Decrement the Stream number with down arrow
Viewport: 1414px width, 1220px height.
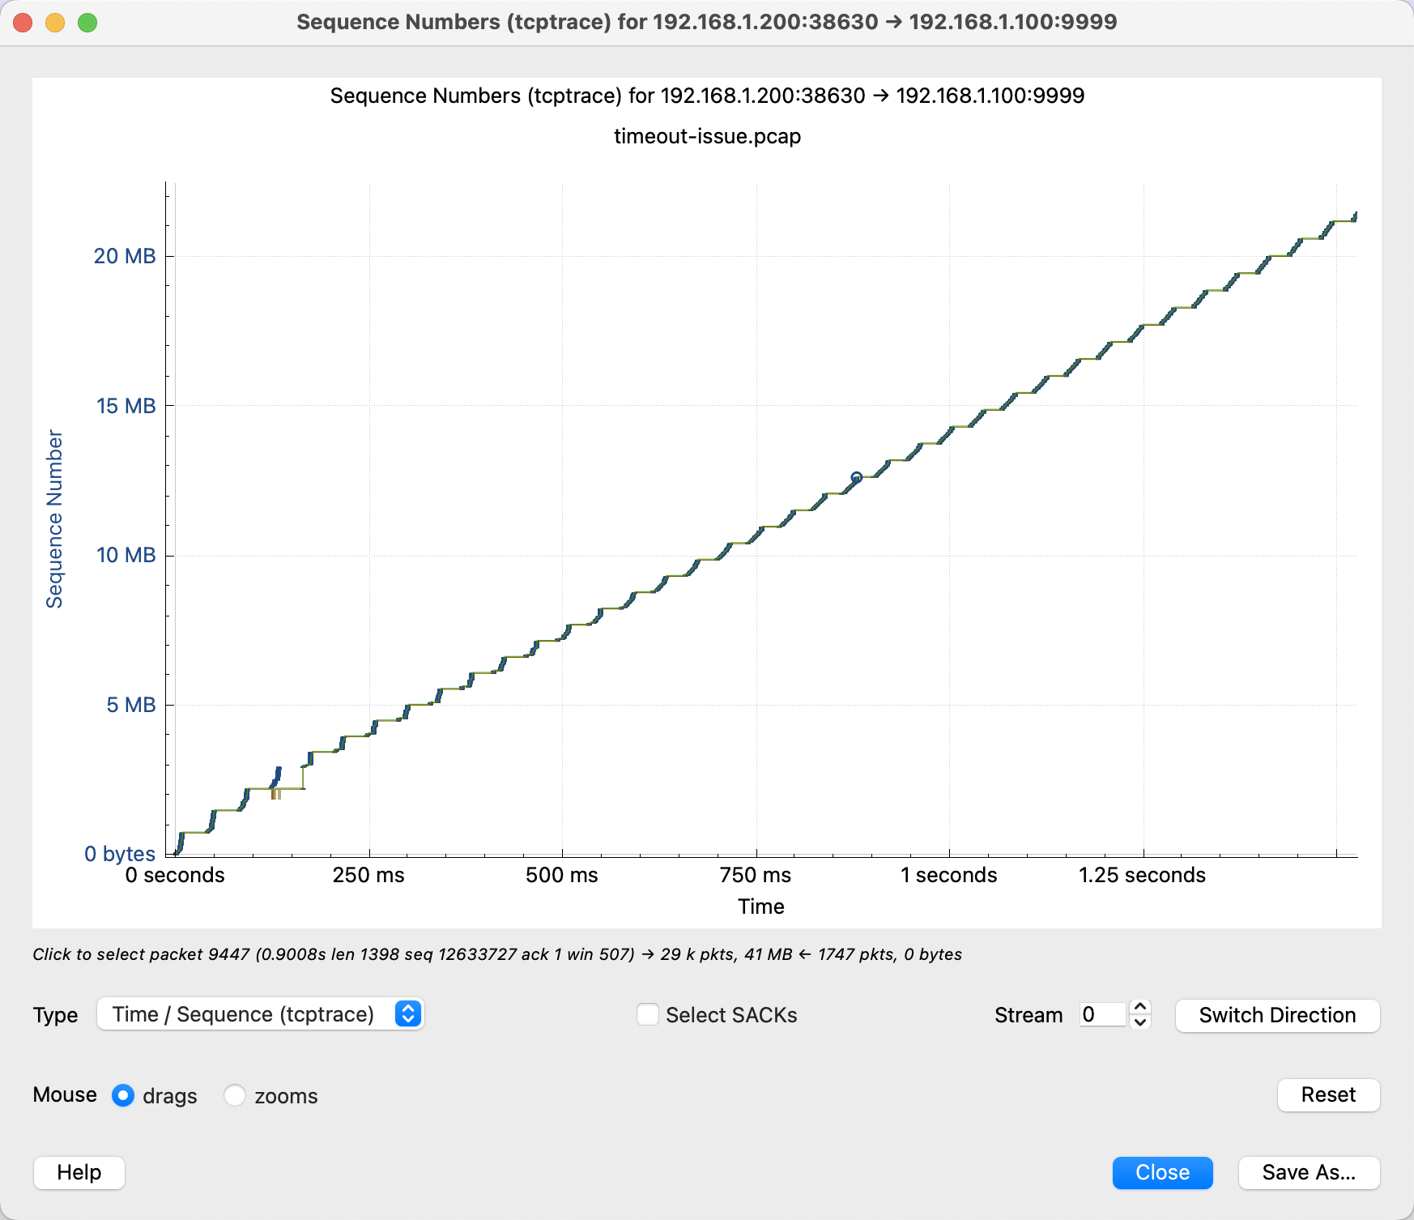pyautogui.click(x=1140, y=1022)
